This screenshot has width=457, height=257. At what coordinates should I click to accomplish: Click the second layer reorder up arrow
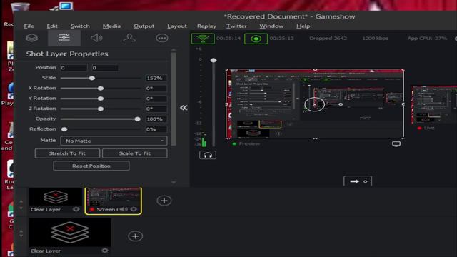[21, 231]
